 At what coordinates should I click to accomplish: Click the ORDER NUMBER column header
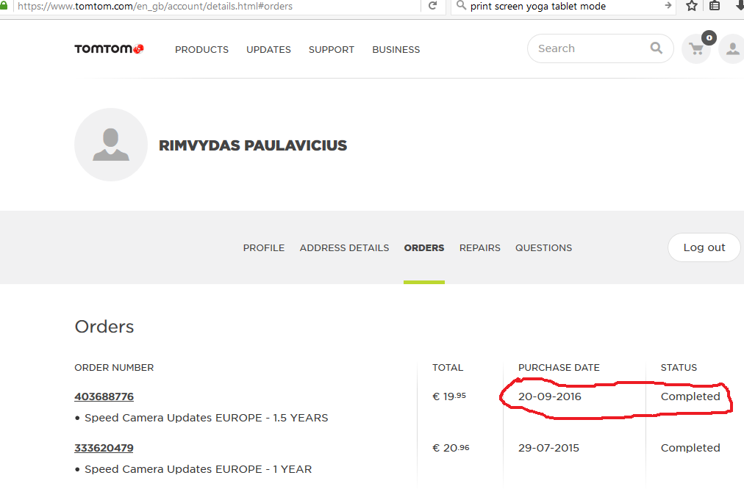click(114, 368)
